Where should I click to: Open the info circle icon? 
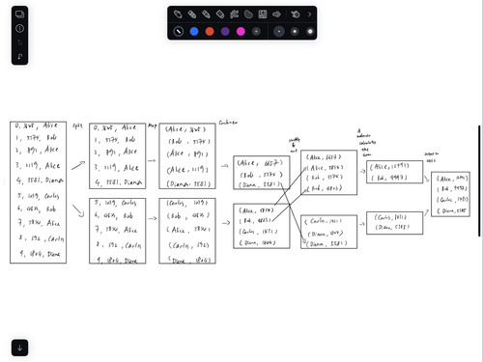[x=19, y=28]
